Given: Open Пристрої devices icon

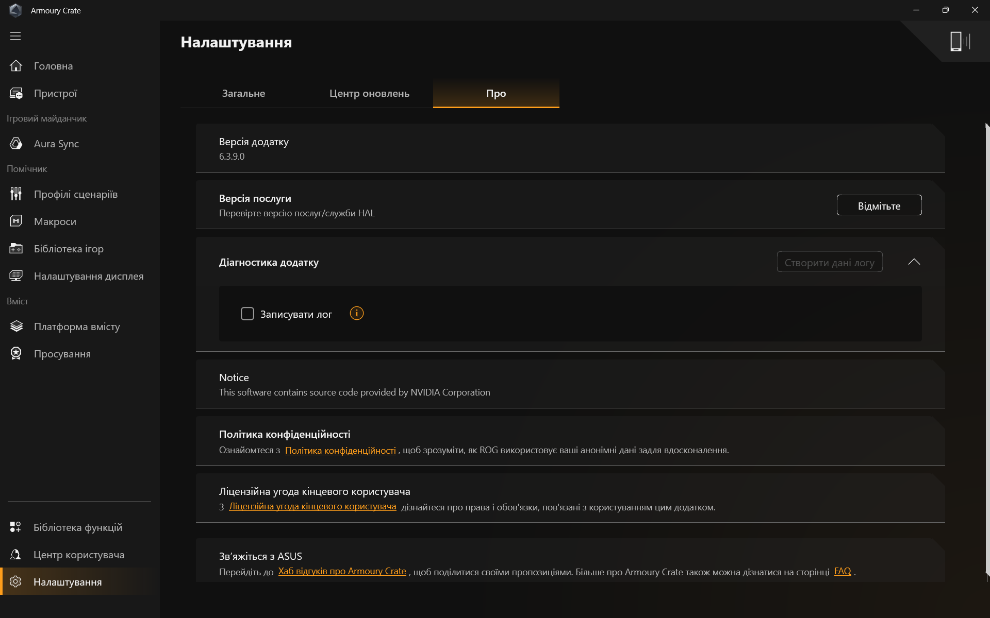Looking at the screenshot, I should click(16, 93).
